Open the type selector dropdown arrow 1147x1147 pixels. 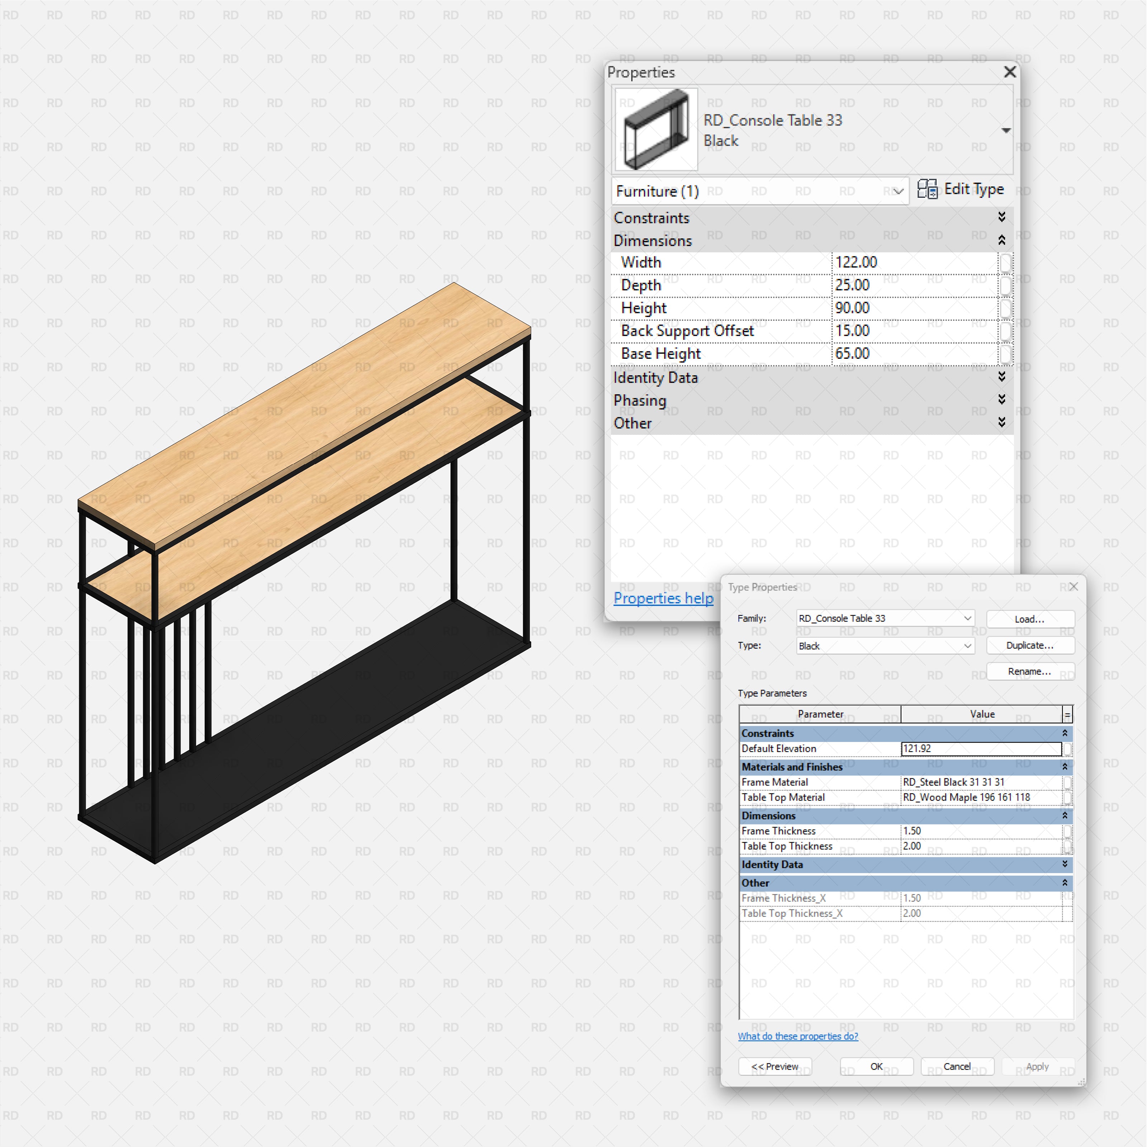click(1006, 130)
